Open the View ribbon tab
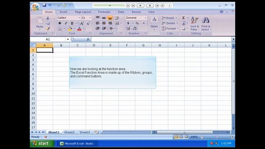Image resolution: width=265 pixels, height=149 pixels. (x=151, y=12)
